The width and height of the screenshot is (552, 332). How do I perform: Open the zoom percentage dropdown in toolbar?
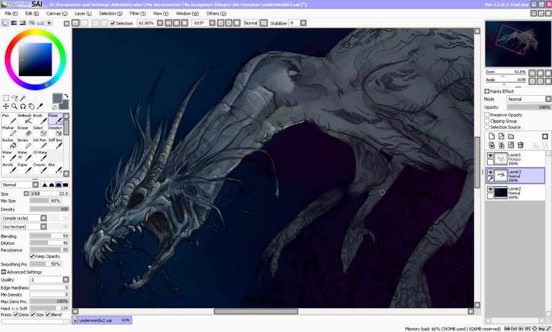(160, 23)
